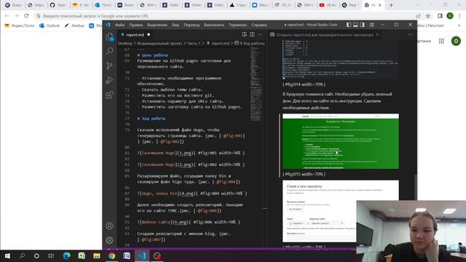Open the Справка menu in VS Code
466x262 pixels.
(259, 25)
